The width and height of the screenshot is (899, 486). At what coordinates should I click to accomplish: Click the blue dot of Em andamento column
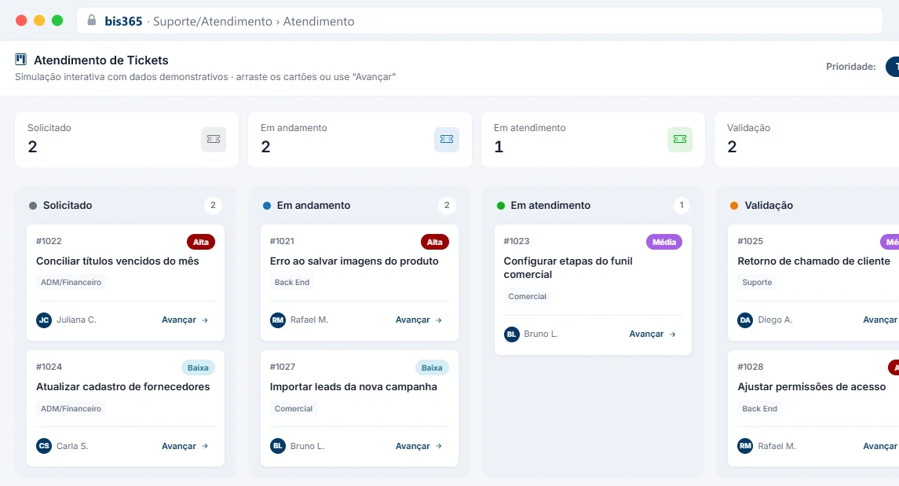pyautogui.click(x=267, y=206)
